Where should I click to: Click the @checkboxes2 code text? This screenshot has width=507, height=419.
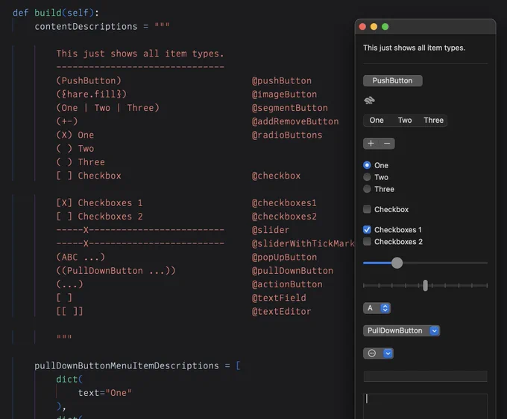pyautogui.click(x=284, y=217)
